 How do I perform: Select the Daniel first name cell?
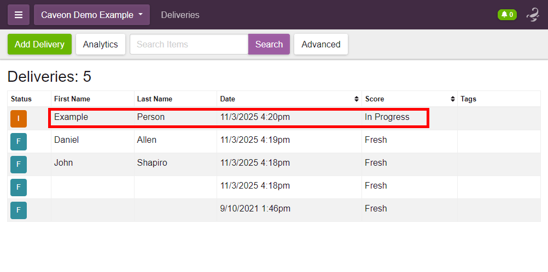click(92, 140)
